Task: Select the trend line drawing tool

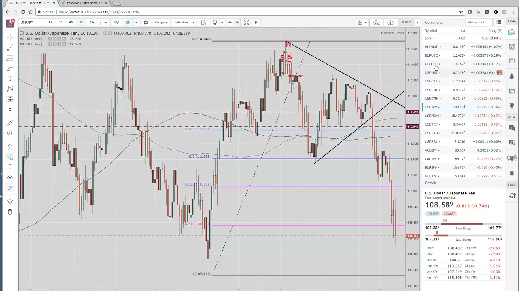Action: (x=10, y=48)
